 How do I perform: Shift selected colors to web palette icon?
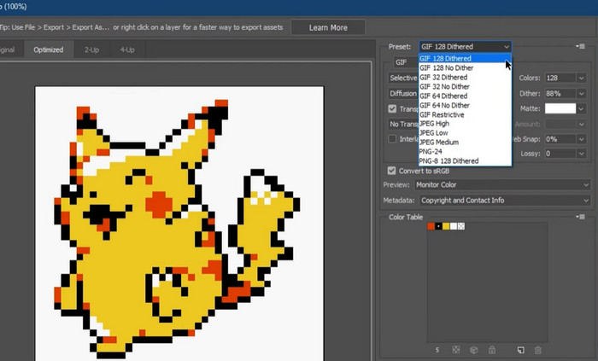[x=473, y=350]
